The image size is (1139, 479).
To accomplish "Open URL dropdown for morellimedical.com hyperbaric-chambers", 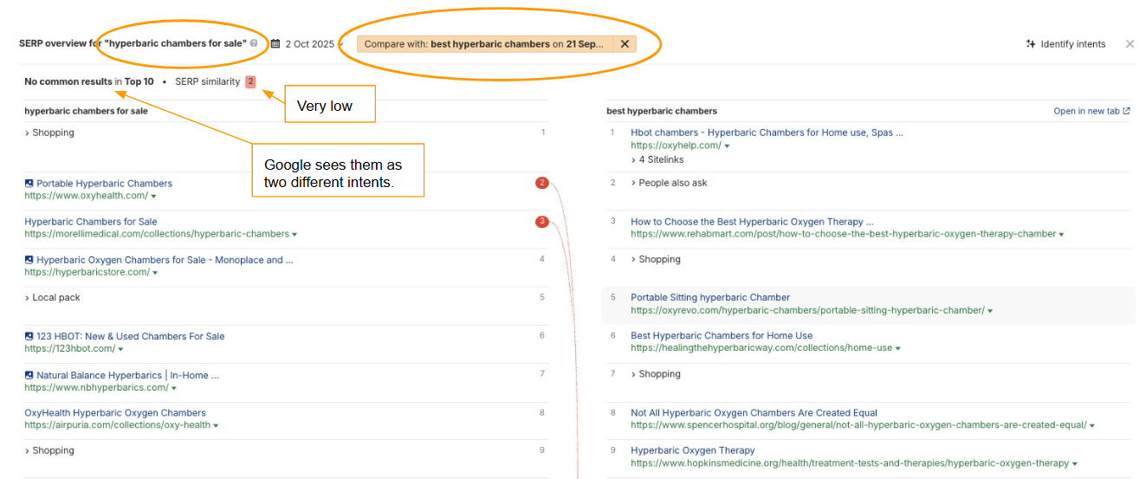I will click(294, 235).
